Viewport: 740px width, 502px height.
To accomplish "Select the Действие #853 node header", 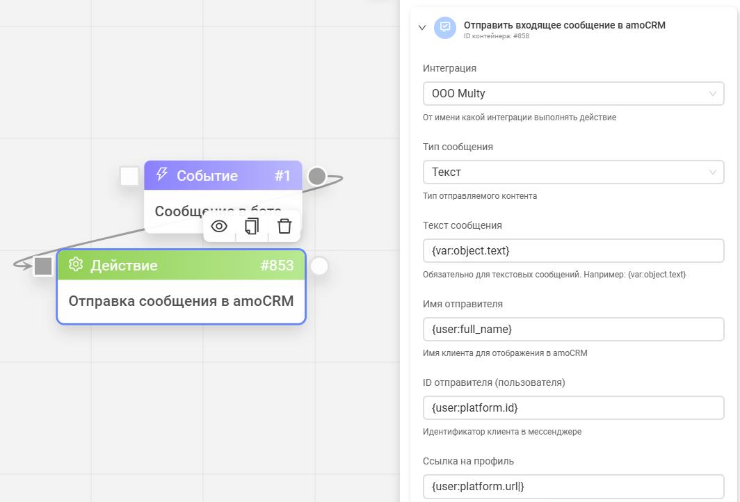I will point(181,266).
